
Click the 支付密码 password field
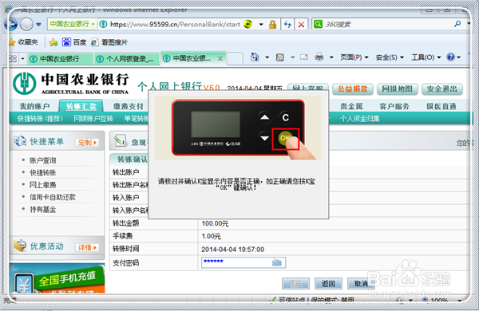(243, 262)
